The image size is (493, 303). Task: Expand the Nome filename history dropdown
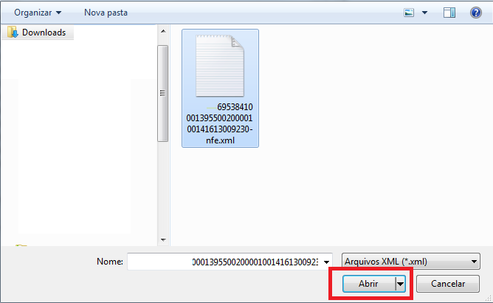[326, 262]
